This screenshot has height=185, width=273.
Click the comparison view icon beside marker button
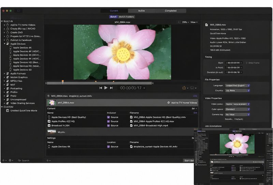tap(192, 88)
